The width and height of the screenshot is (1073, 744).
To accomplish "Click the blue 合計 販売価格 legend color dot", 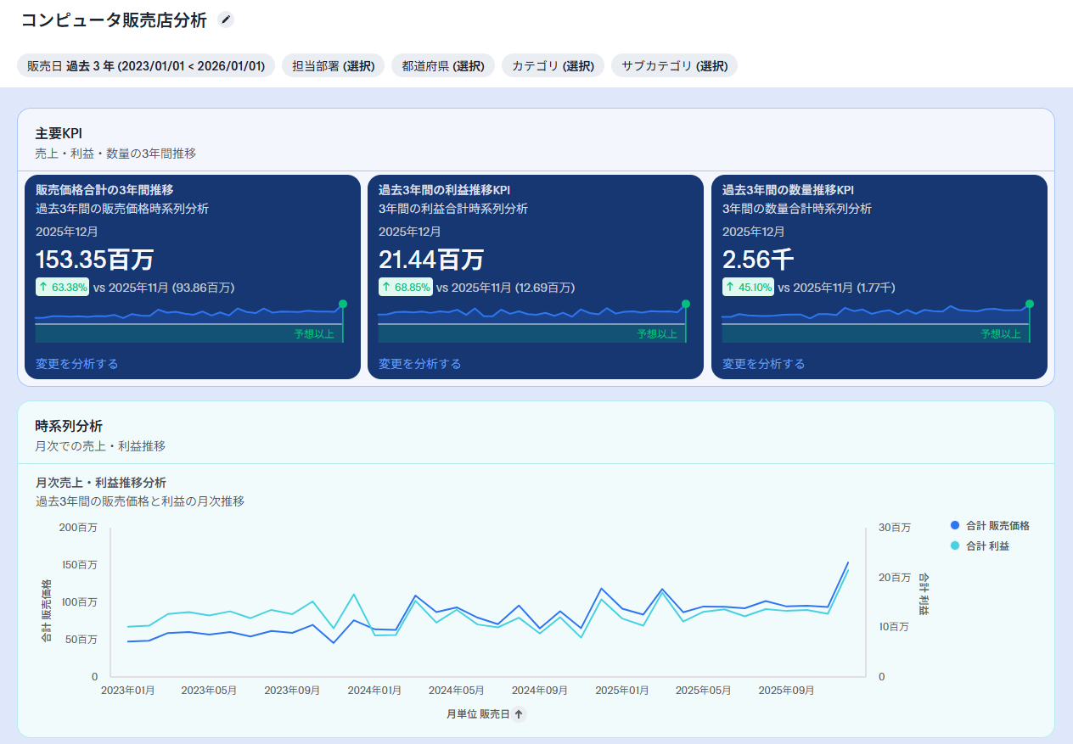I will (955, 526).
